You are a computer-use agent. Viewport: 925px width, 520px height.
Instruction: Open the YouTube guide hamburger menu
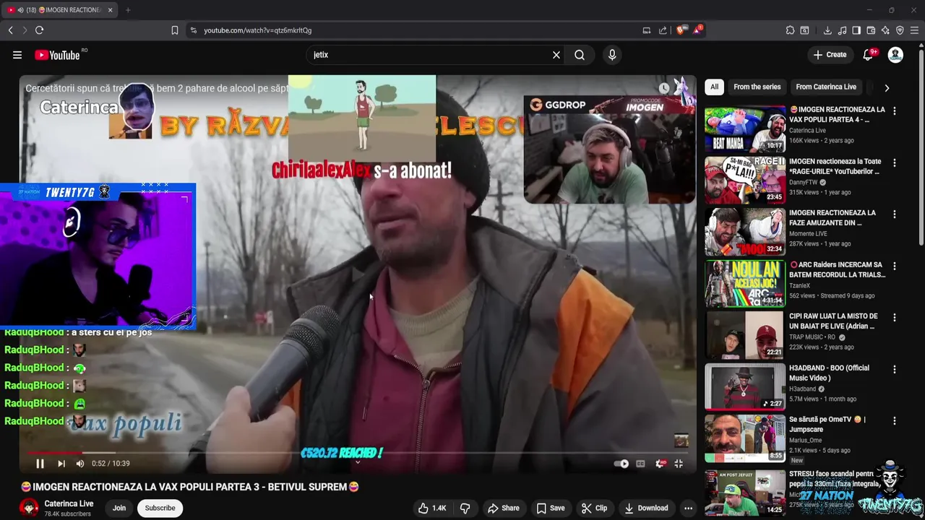17,55
